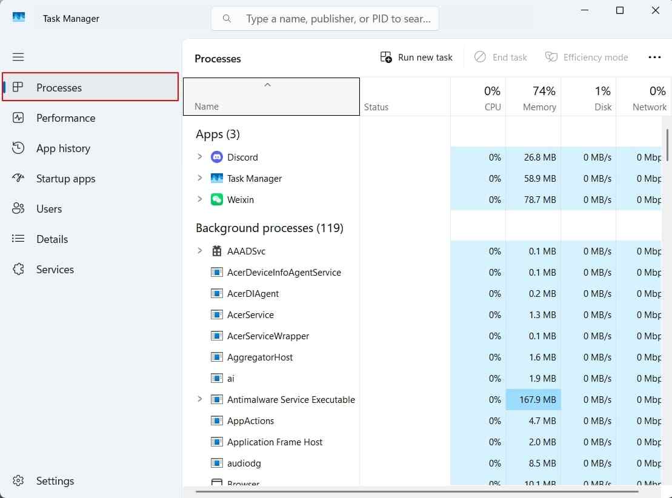Open the three-dot more options menu

(x=654, y=57)
